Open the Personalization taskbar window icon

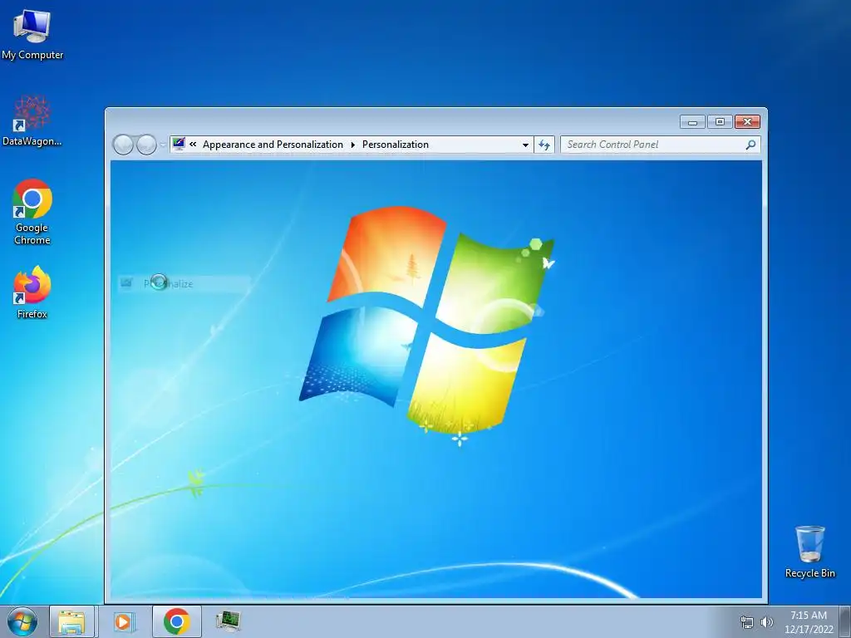pyautogui.click(x=228, y=621)
